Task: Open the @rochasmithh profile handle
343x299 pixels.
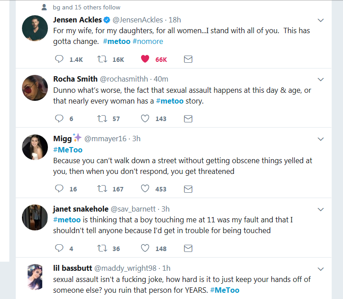Action: click(124, 79)
